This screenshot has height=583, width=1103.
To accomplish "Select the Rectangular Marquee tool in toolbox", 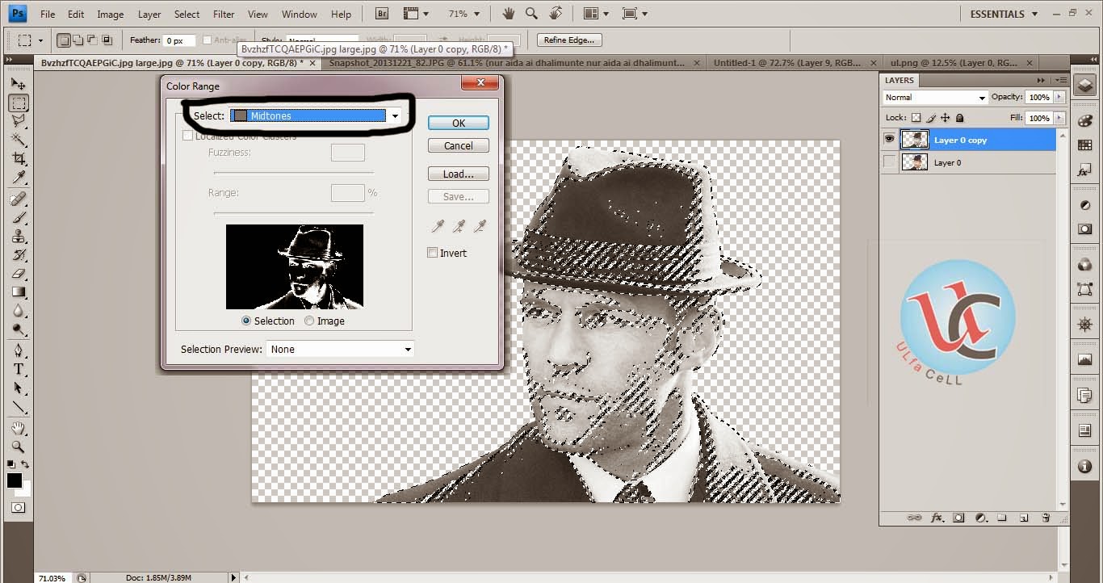I will click(18, 103).
